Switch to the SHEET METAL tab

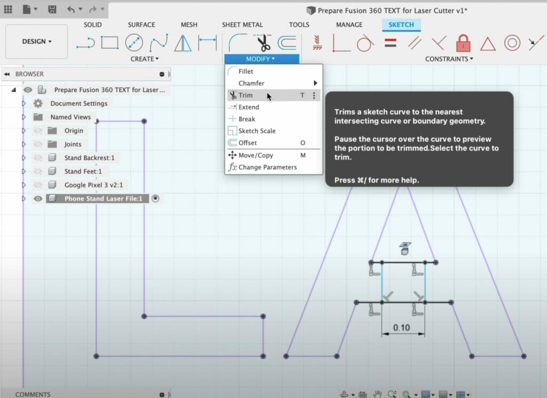tap(242, 25)
